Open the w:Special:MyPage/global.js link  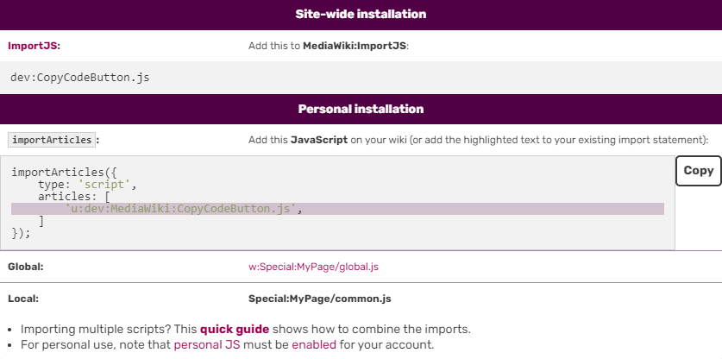pos(313,267)
